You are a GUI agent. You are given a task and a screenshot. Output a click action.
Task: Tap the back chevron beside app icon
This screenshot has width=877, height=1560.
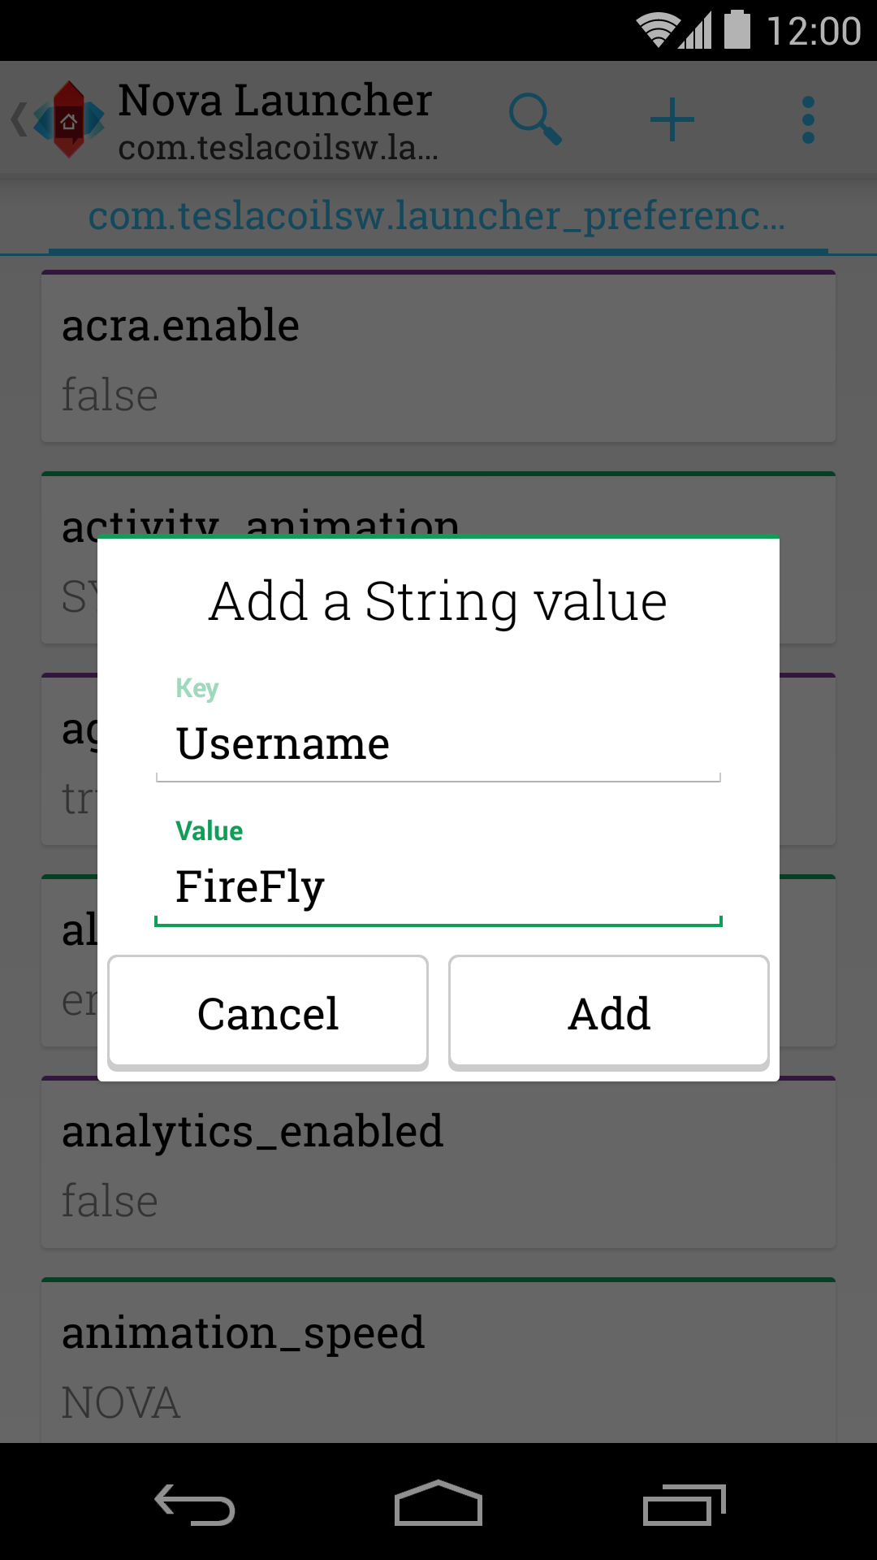click(x=18, y=119)
